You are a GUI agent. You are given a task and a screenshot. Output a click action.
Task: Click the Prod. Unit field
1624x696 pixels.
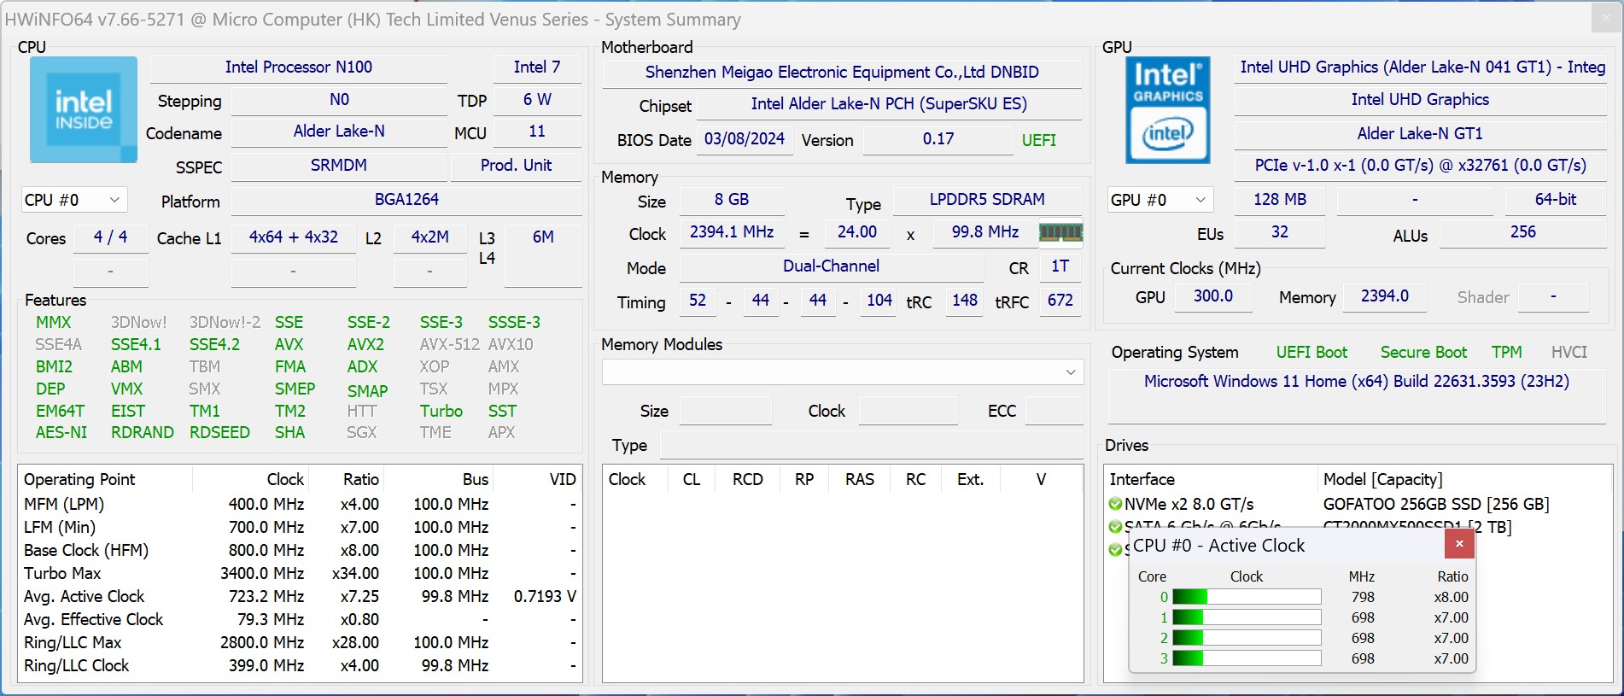pos(517,166)
